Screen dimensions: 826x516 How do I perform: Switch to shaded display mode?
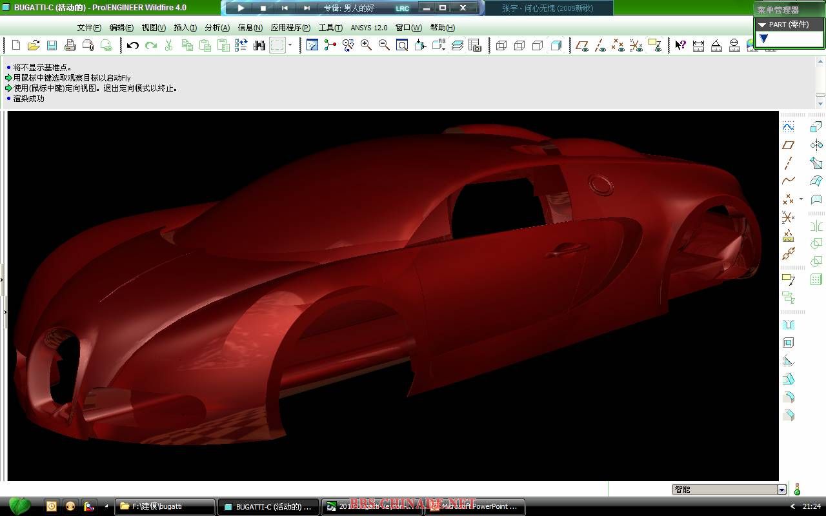point(556,45)
